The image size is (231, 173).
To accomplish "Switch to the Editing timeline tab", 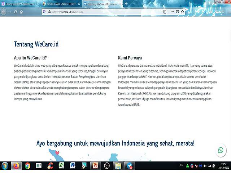I will [x=20, y=4].
